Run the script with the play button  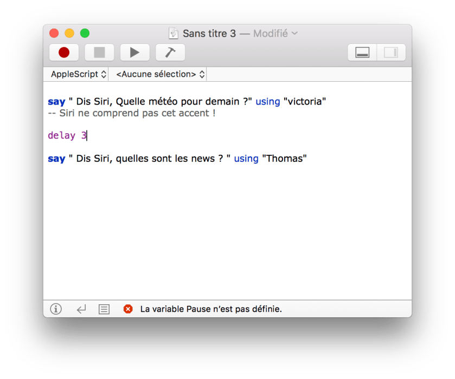click(134, 53)
